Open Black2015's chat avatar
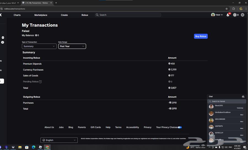Screen dimensions: 248x150 pos(211,107)
